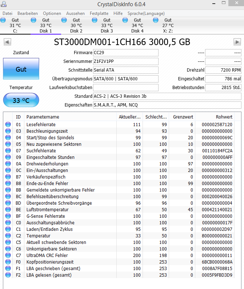Go to previous disk with left arrow

[x=7, y=42]
